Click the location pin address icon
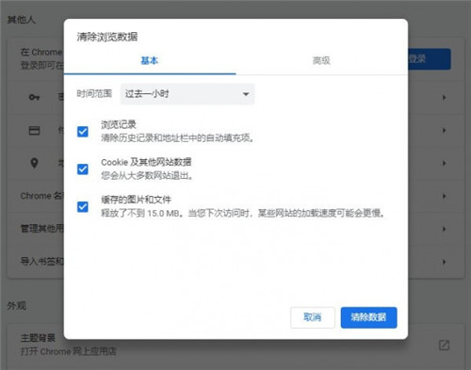 click(x=34, y=163)
